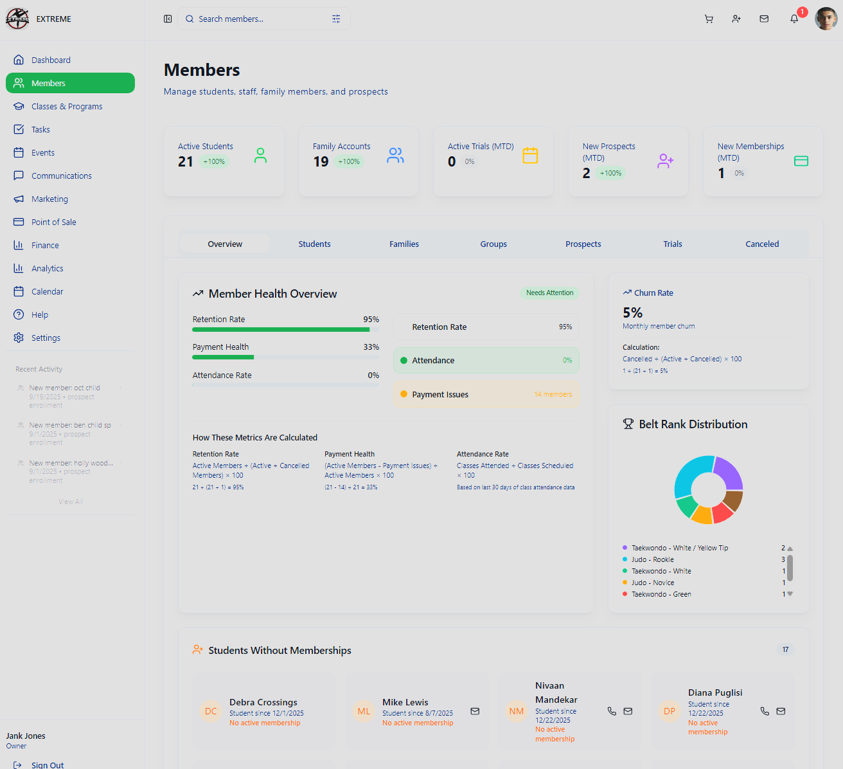Click the students without memberships count 17
This screenshot has width=843, height=769.
pos(785,649)
